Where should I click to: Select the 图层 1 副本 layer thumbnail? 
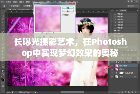tap(116, 66)
